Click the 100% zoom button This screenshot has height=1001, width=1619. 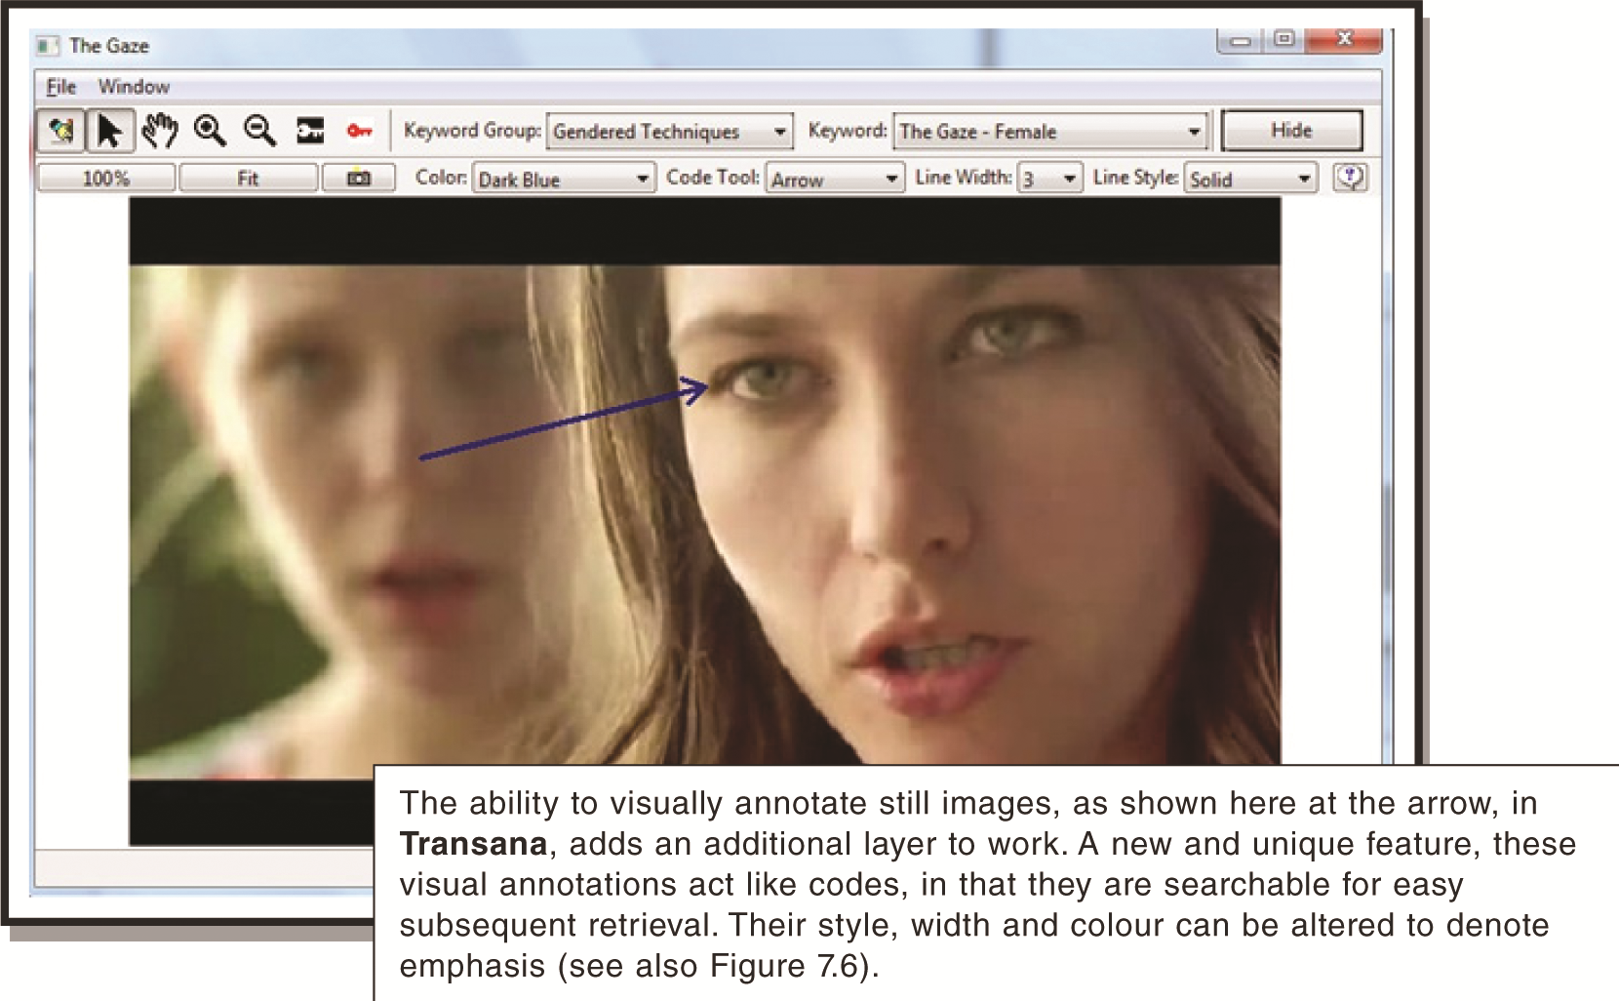105,179
